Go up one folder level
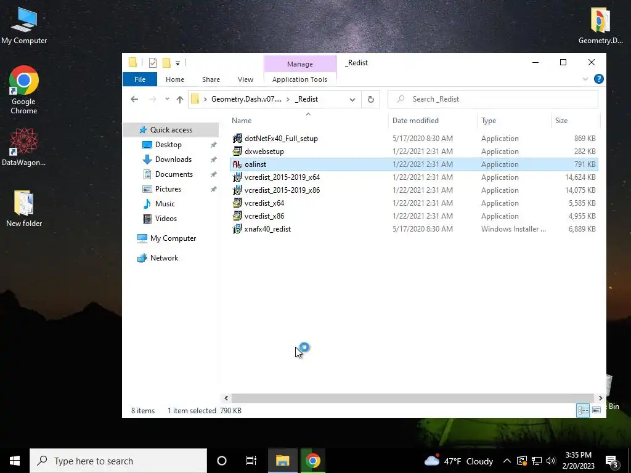Screen dimensions: 631x473 pyautogui.click(x=179, y=99)
